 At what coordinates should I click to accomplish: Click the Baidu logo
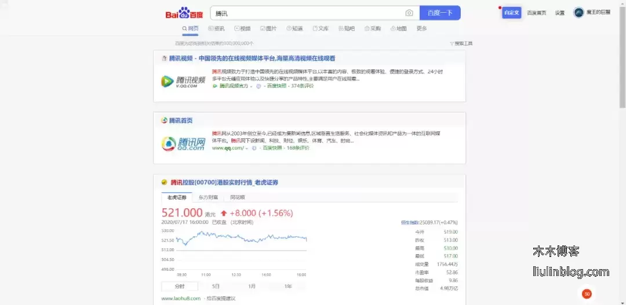coord(184,13)
